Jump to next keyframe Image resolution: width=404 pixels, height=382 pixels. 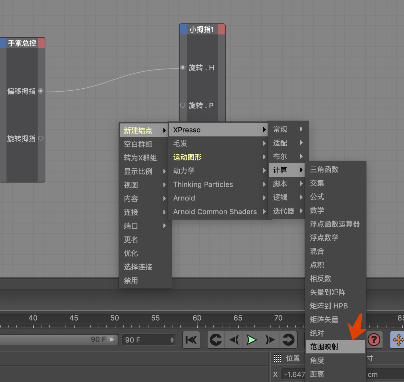point(288,340)
